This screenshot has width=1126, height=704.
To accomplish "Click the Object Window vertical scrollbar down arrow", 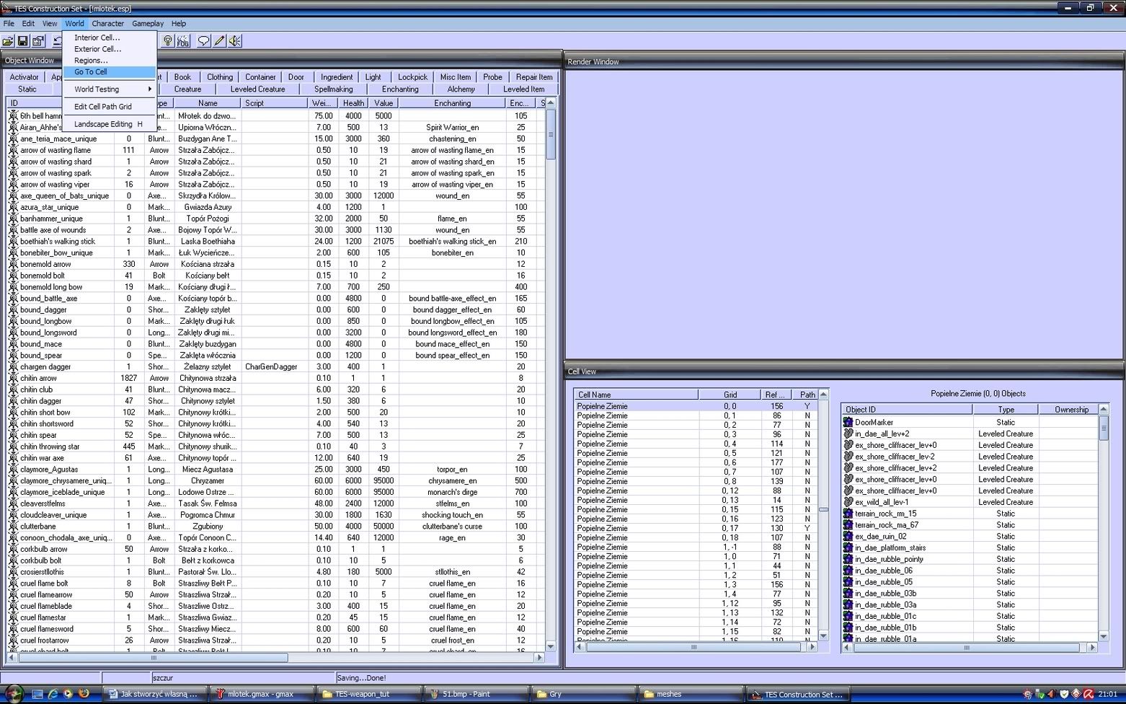I will pyautogui.click(x=551, y=646).
